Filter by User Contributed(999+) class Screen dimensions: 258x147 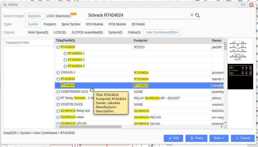click(x=162, y=32)
